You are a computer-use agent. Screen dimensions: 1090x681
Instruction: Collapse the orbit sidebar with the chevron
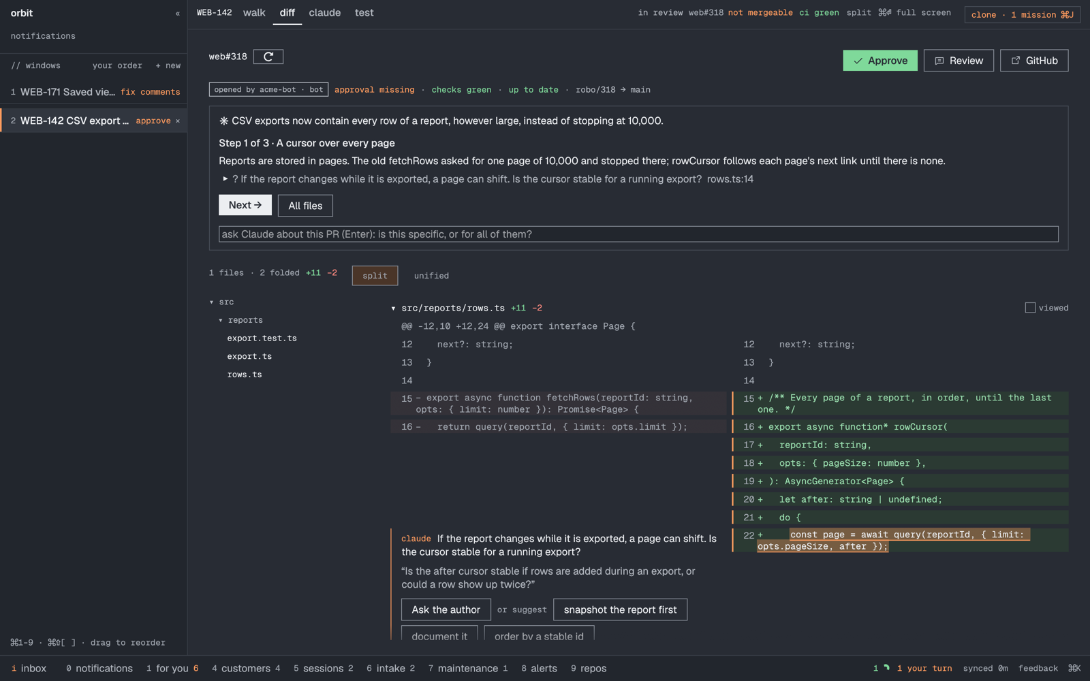click(178, 14)
